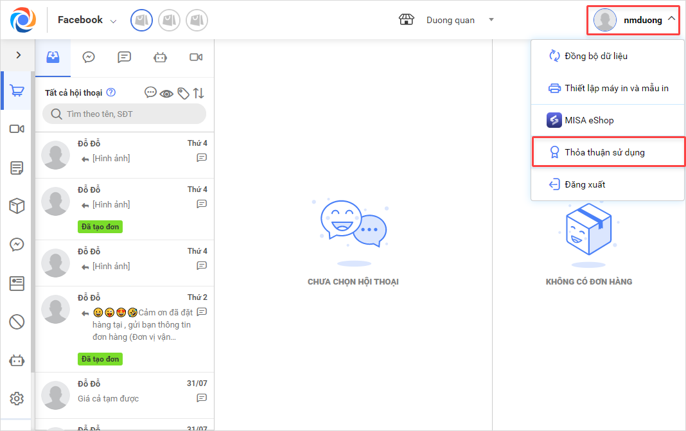Open the news card sidebar icon

click(17, 283)
